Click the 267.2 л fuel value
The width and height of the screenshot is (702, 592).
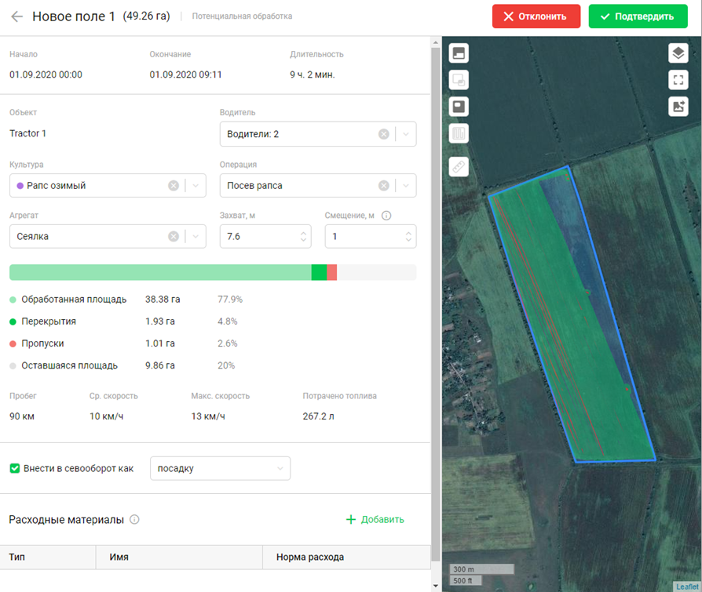pyautogui.click(x=318, y=416)
